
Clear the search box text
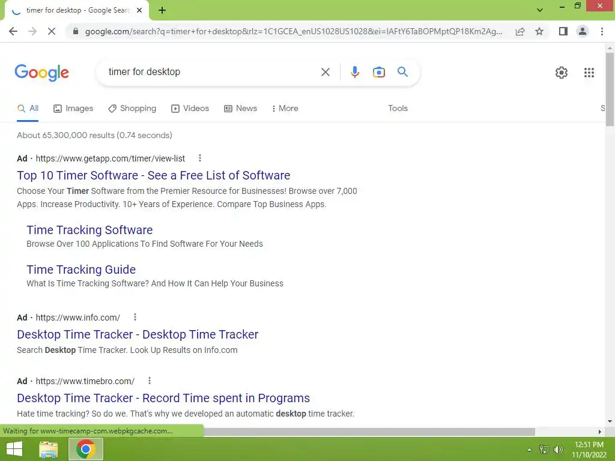click(325, 72)
